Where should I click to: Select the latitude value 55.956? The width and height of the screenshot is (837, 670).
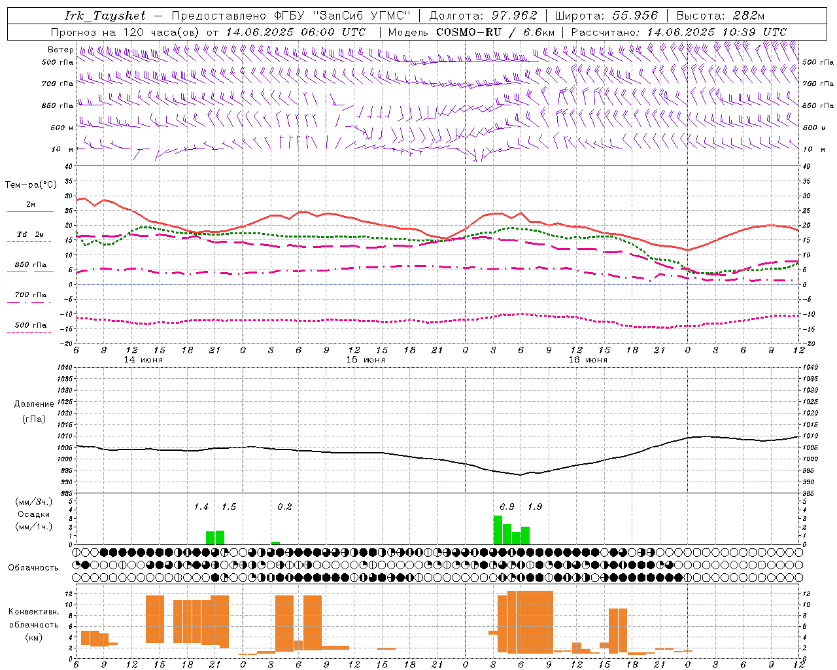[636, 16]
